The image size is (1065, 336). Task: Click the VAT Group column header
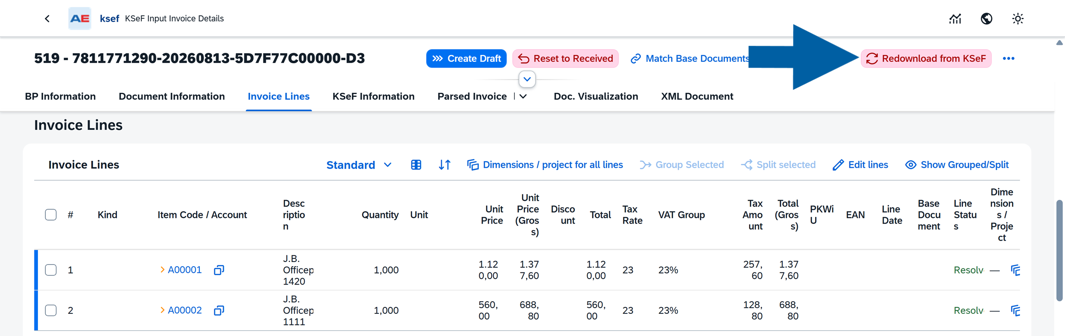(x=681, y=215)
